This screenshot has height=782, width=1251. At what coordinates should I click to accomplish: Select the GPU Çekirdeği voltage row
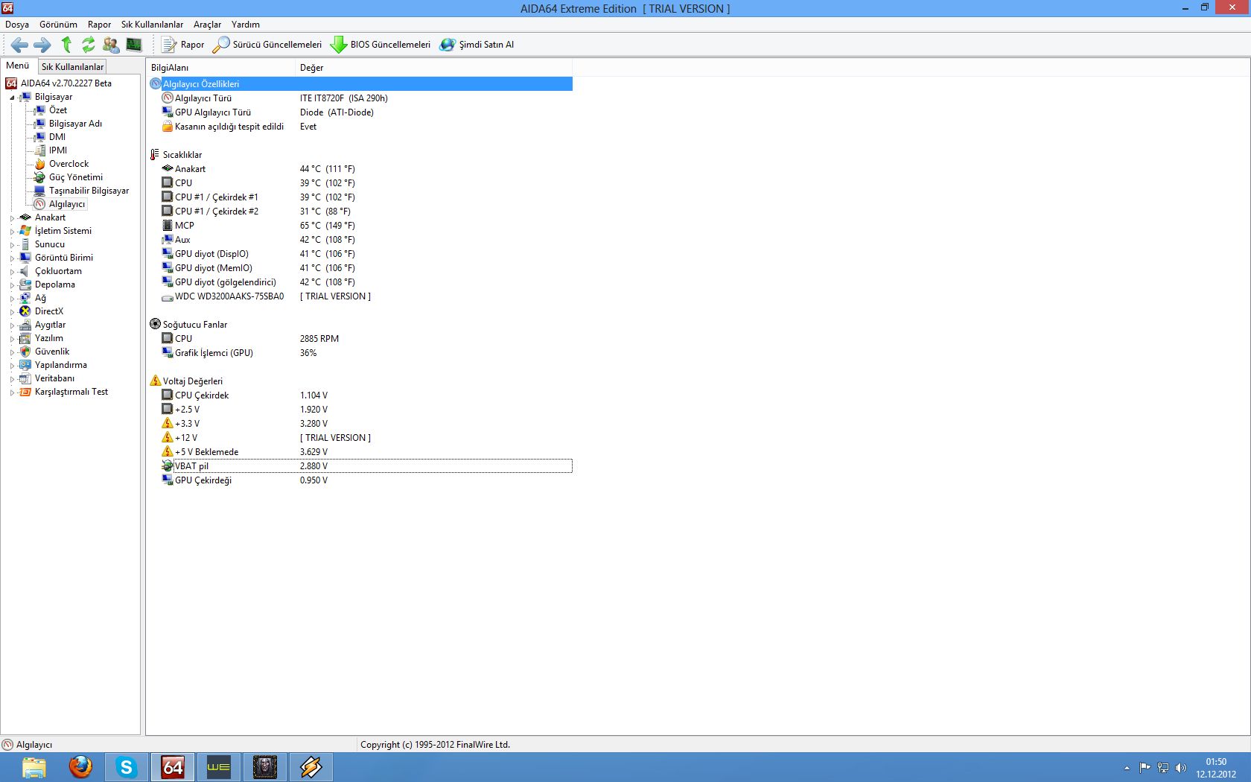360,480
